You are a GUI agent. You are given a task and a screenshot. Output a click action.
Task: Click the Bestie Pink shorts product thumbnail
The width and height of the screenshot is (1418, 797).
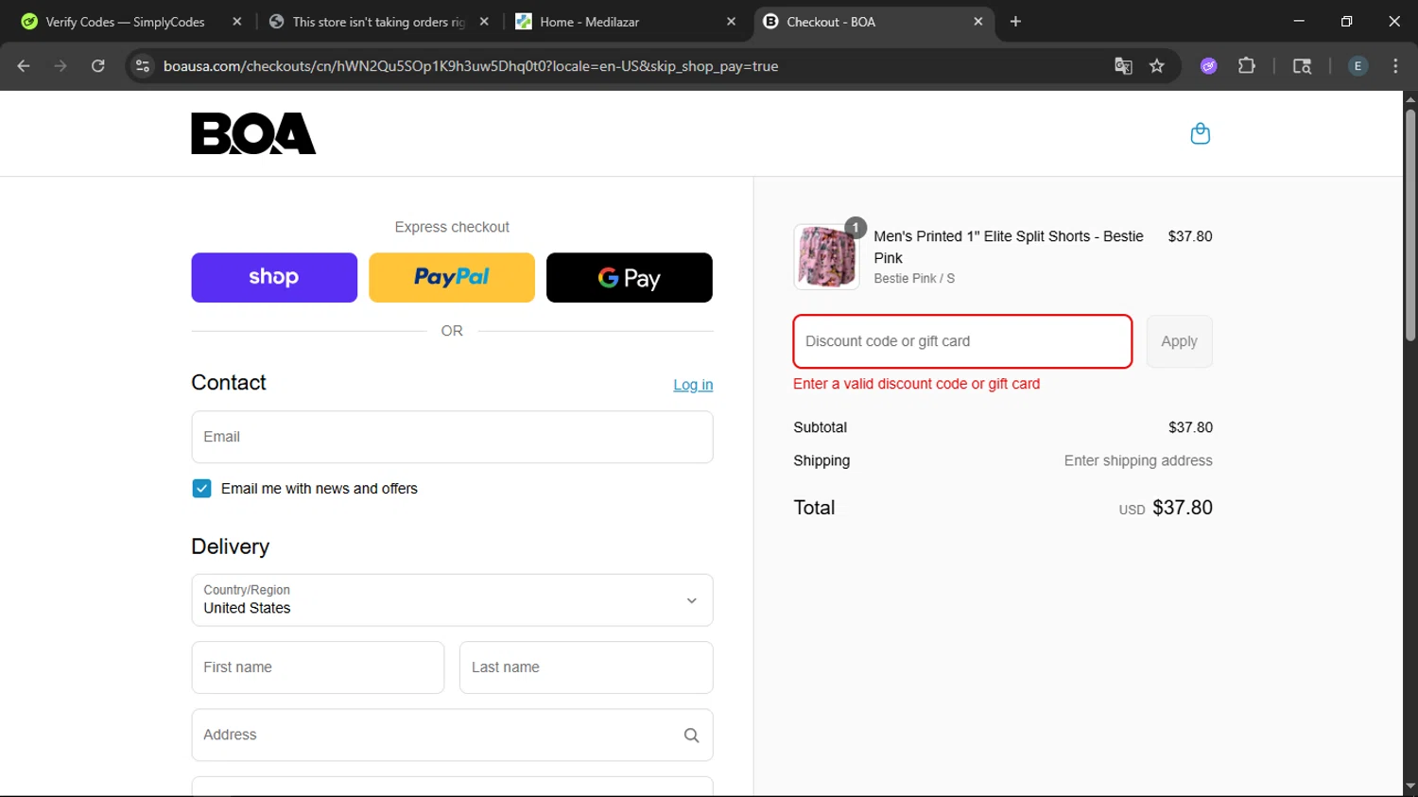click(826, 257)
